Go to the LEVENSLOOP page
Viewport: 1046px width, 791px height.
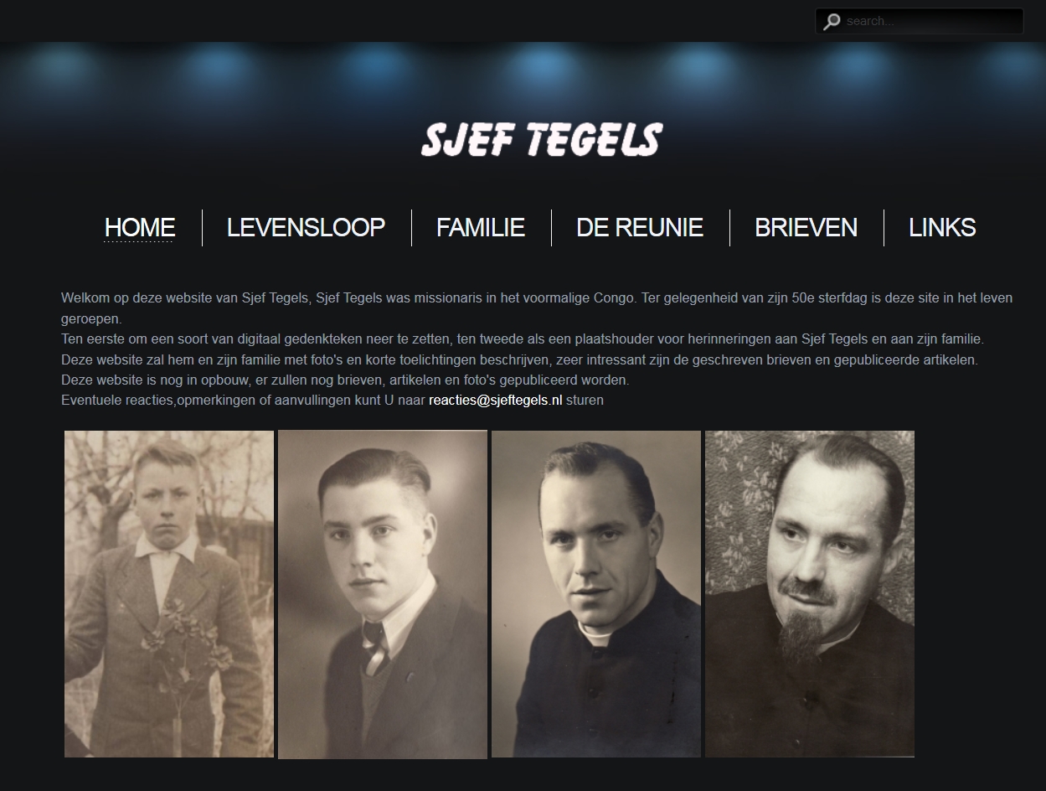coord(306,227)
